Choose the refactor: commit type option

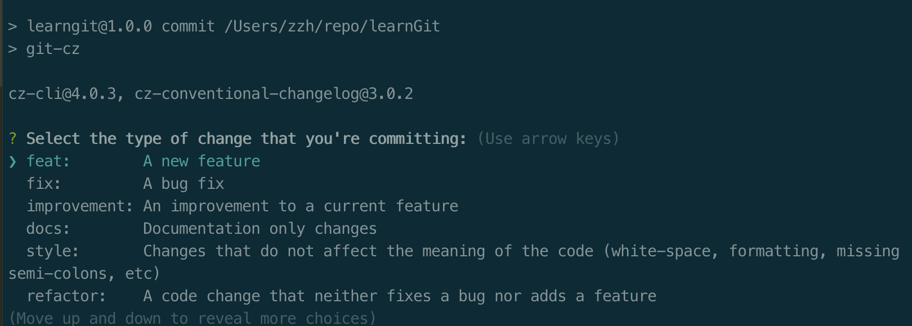click(x=66, y=296)
